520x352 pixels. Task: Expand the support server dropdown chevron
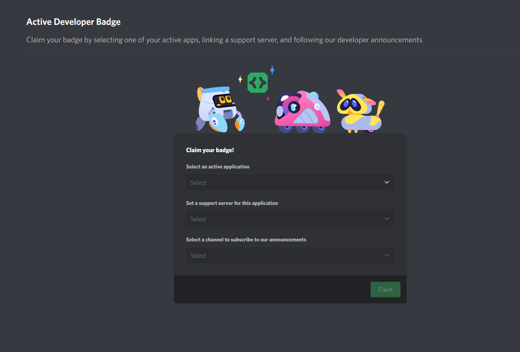coord(387,219)
